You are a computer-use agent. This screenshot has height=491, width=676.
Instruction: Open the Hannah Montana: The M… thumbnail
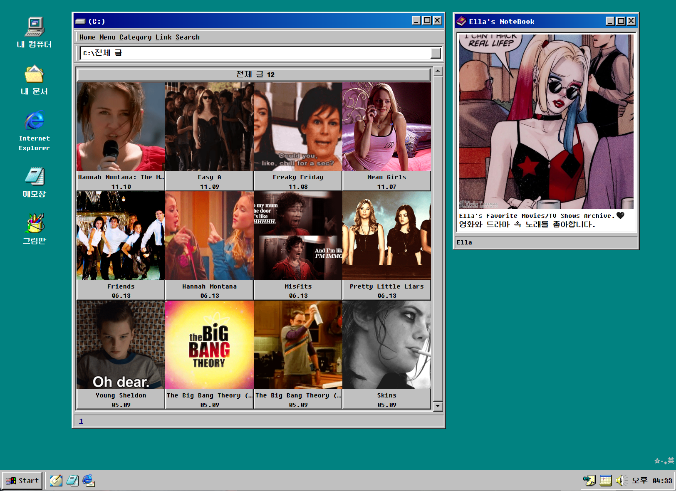pyautogui.click(x=121, y=127)
